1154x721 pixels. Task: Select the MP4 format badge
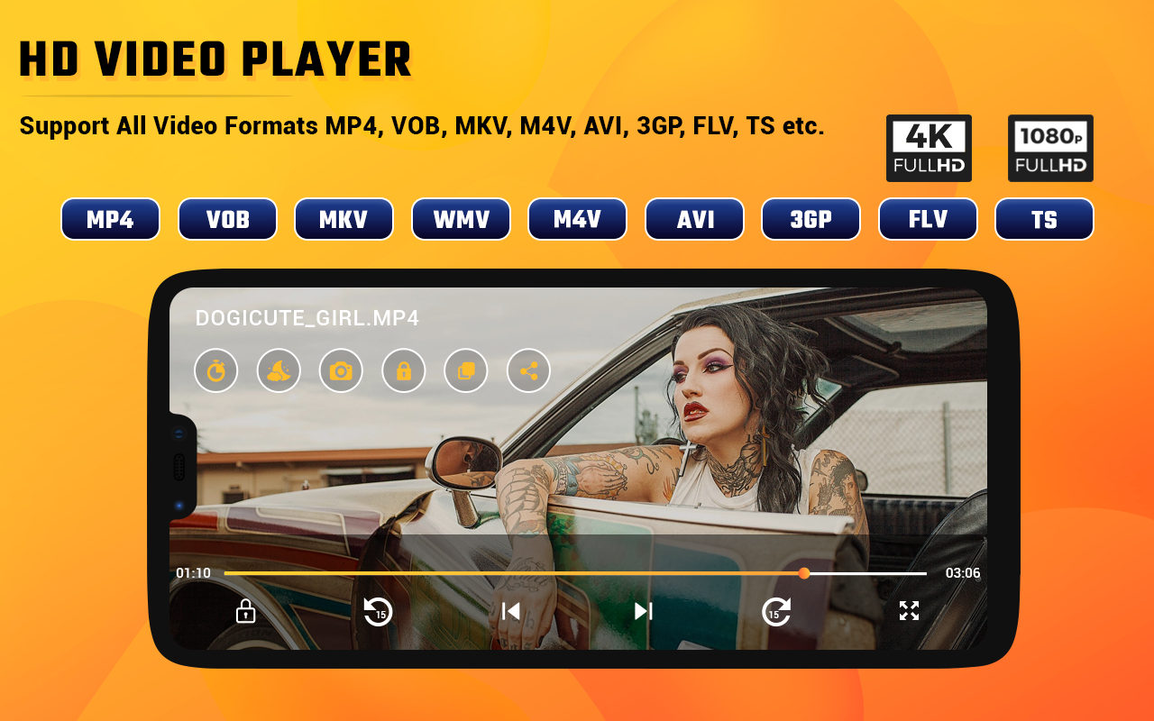click(x=110, y=219)
